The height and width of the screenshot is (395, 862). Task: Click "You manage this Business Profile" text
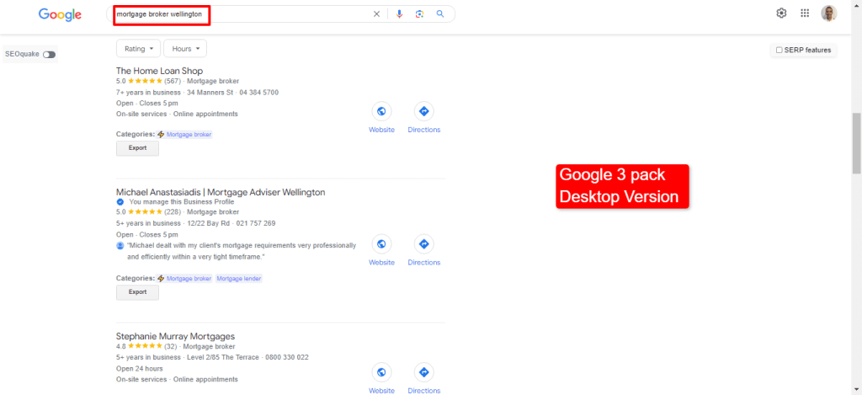(182, 202)
